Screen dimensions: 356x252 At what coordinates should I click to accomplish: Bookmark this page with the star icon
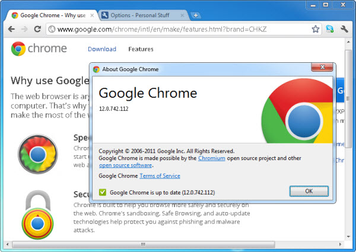click(x=316, y=28)
